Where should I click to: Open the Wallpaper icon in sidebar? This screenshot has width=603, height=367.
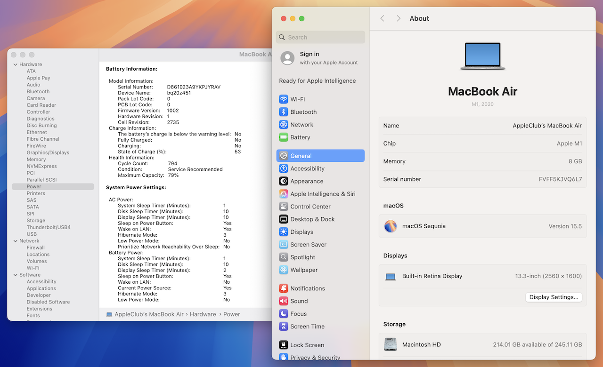pyautogui.click(x=283, y=270)
